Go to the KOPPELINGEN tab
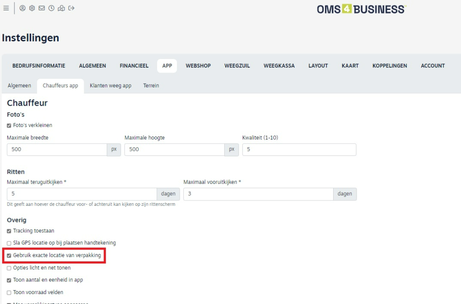 [x=389, y=66]
